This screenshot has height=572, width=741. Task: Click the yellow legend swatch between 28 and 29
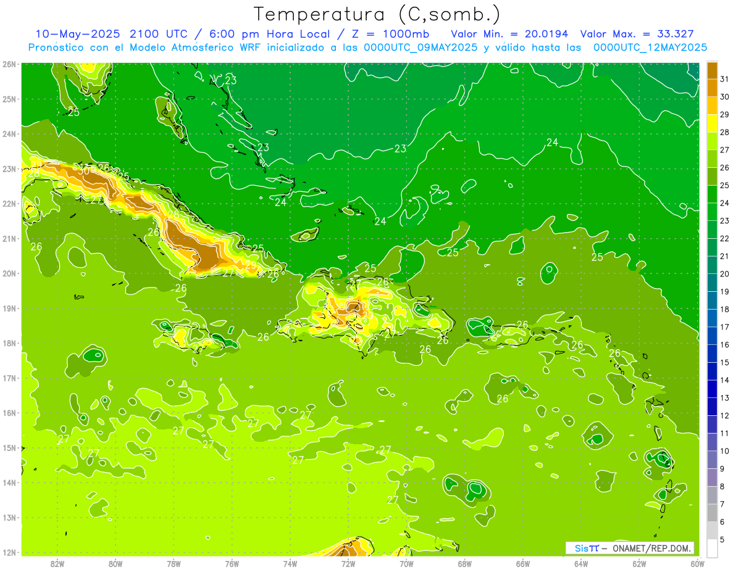pos(712,123)
